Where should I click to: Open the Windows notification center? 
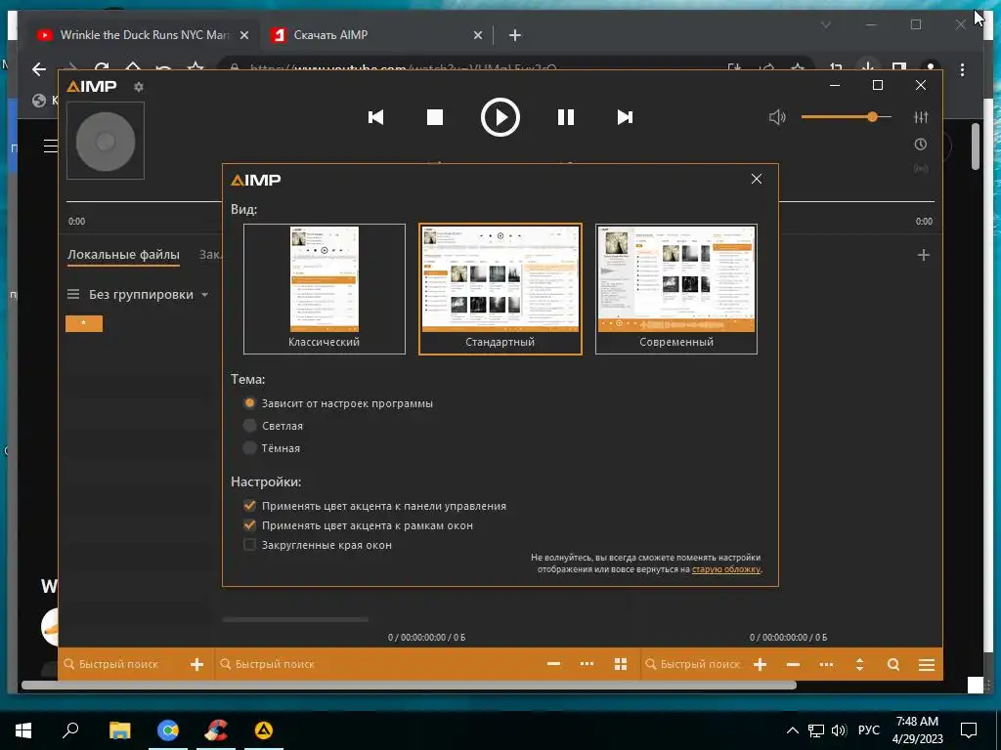pos(969,730)
